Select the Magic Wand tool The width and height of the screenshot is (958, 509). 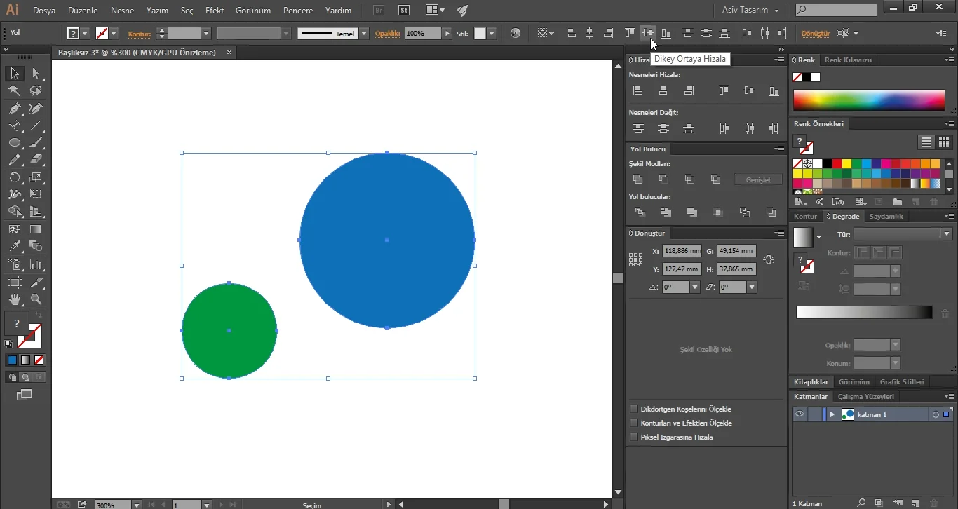pyautogui.click(x=14, y=91)
